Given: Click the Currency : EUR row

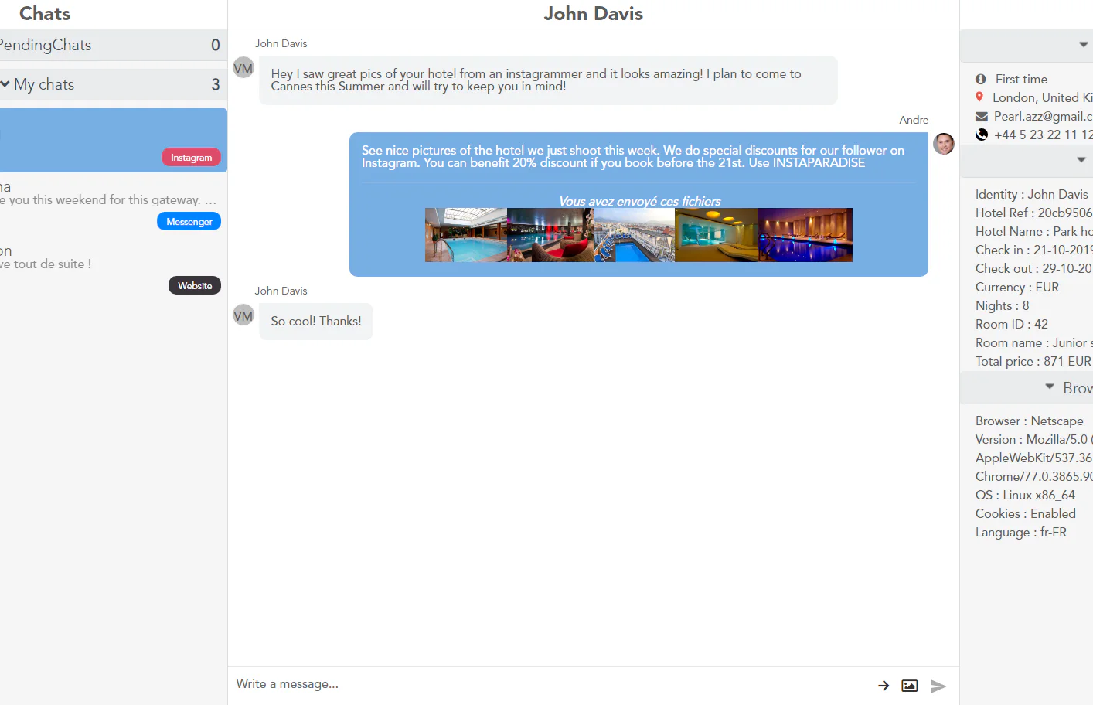Looking at the screenshot, I should click(1017, 287).
